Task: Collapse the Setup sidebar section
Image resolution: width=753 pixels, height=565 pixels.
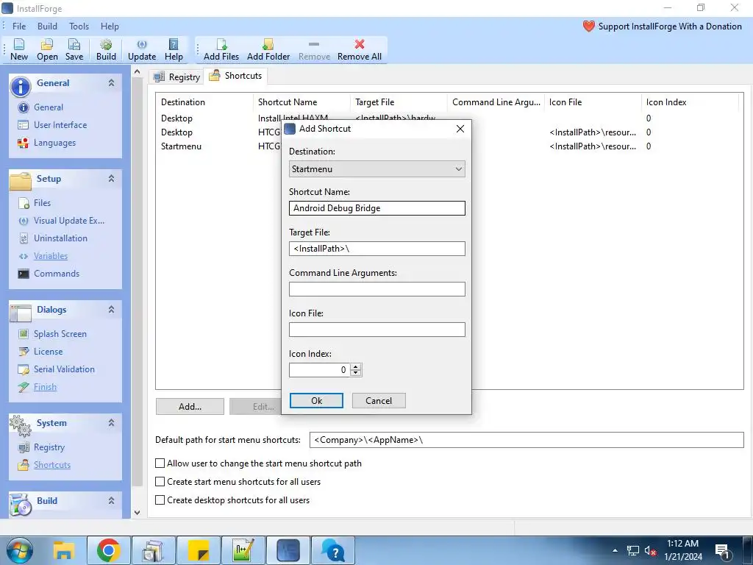Action: coord(112,178)
